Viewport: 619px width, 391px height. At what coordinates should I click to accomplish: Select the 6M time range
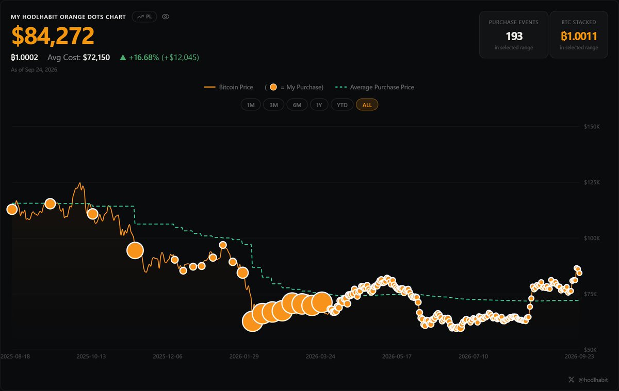click(297, 105)
